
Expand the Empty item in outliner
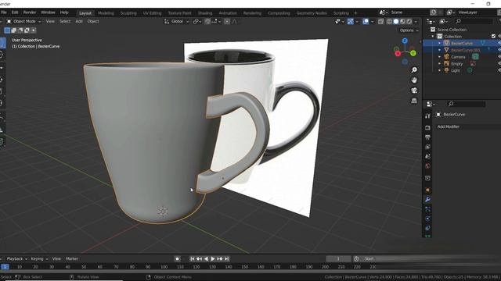pos(440,64)
